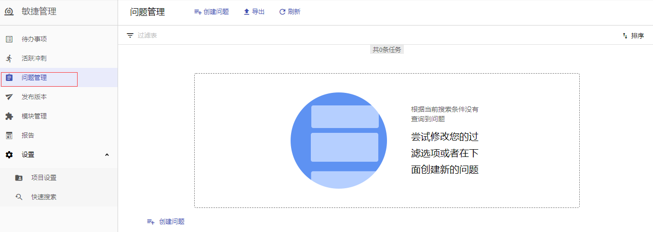Click 创建问题 button in top toolbar
Screen dimensions: 653x232
[x=211, y=12]
